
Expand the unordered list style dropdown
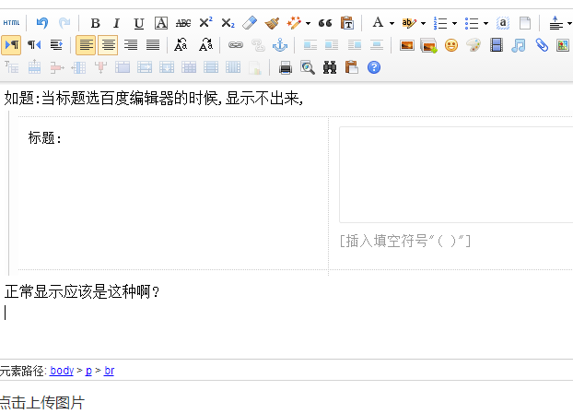click(x=485, y=23)
